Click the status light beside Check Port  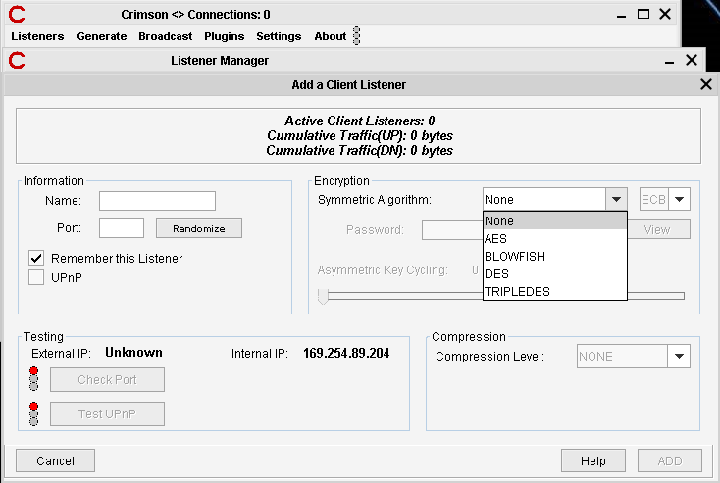pyautogui.click(x=34, y=379)
